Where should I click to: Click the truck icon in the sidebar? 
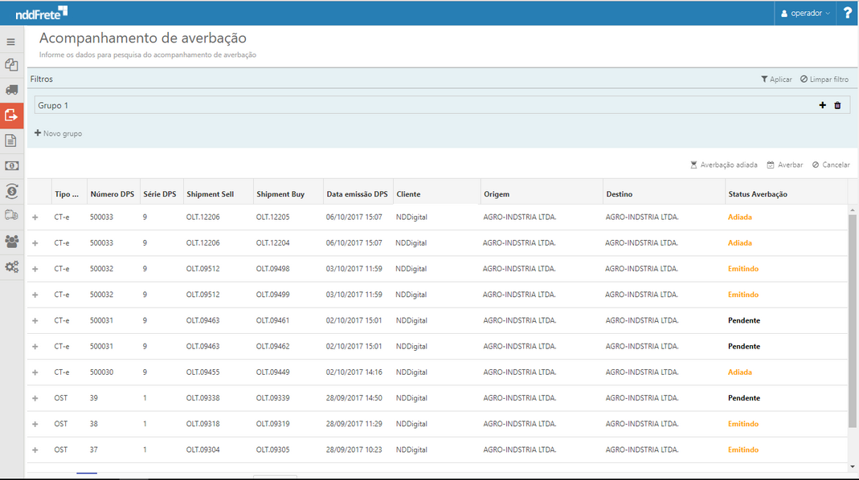[11, 90]
